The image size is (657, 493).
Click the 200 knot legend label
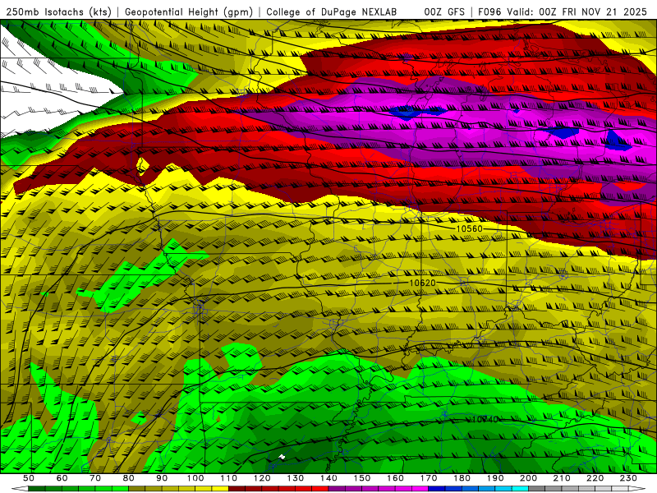528,478
